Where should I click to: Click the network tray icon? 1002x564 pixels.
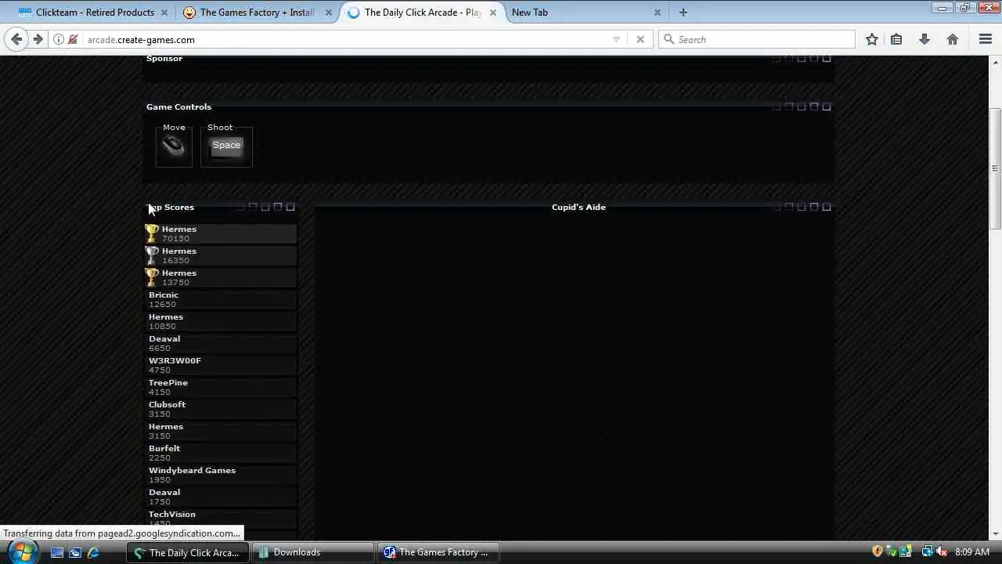pyautogui.click(x=928, y=552)
